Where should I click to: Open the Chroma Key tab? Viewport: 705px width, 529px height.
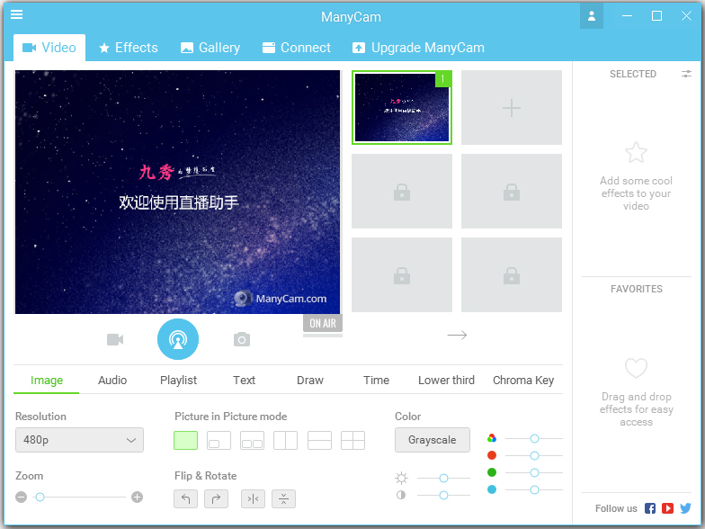pos(523,380)
